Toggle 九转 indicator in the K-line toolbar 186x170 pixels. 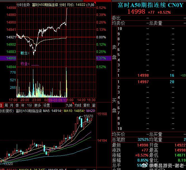(69, 105)
